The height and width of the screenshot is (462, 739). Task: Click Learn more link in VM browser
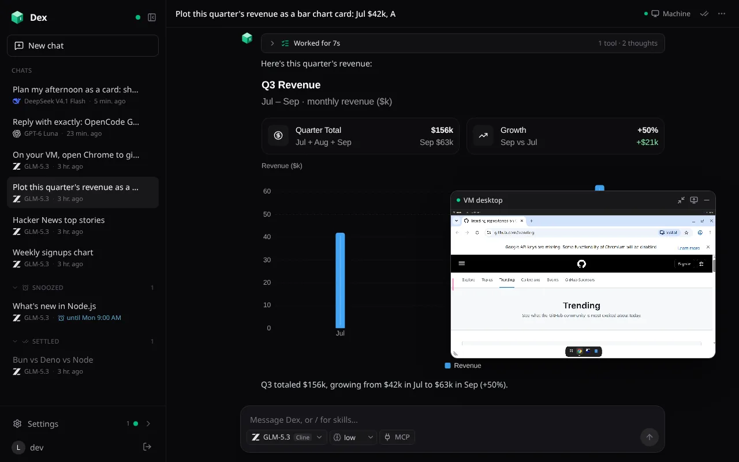[x=689, y=248]
